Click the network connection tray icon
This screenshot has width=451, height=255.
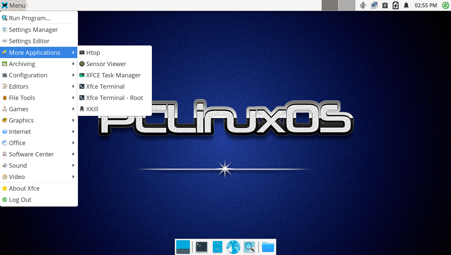tap(374, 5)
